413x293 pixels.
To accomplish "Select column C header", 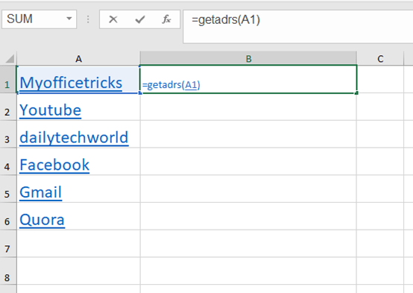I will (380, 58).
